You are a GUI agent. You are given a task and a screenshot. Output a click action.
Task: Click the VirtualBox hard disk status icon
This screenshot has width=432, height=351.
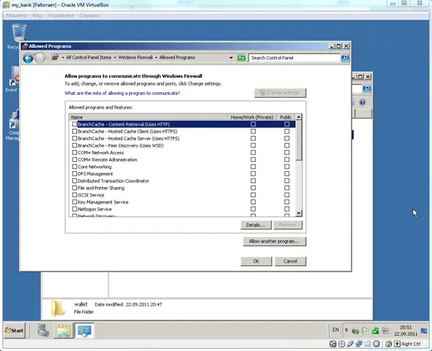[333, 344]
